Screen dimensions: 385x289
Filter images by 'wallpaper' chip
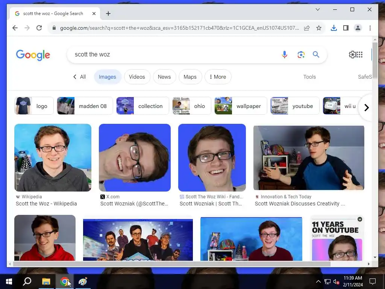(x=241, y=106)
